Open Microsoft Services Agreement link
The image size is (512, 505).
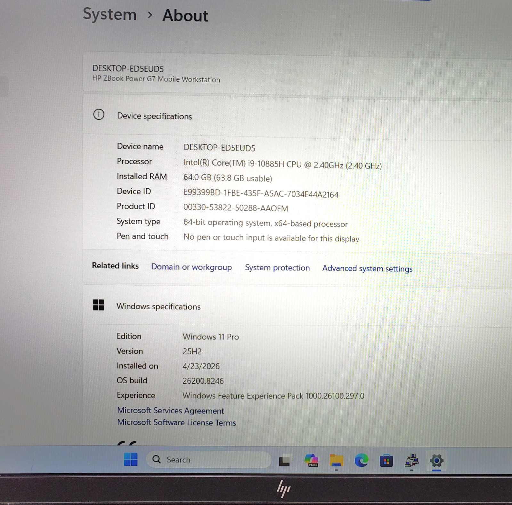[170, 411]
